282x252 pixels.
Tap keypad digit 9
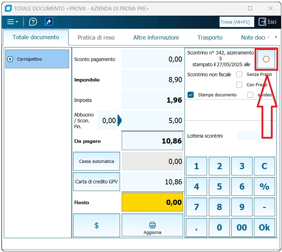click(242, 207)
